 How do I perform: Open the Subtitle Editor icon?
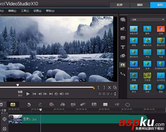coord(94,105)
